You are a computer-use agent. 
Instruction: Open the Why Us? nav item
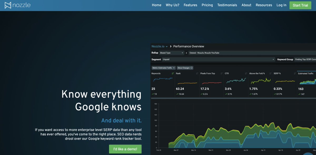(172, 5)
